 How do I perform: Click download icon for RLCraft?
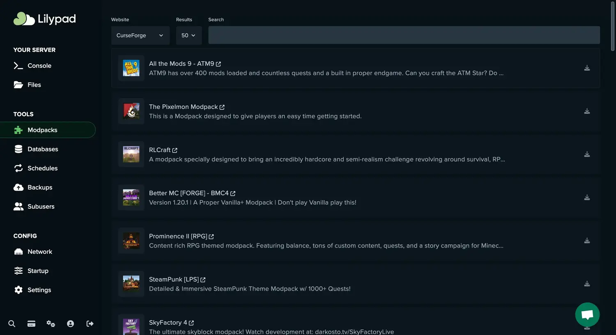[587, 154]
